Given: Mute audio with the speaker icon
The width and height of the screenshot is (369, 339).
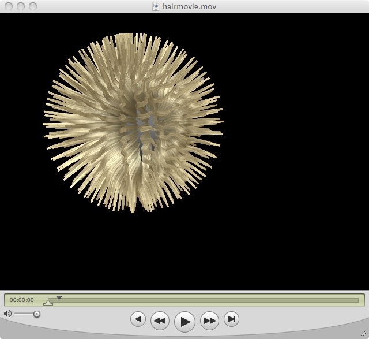Looking at the screenshot, I should [x=7, y=314].
